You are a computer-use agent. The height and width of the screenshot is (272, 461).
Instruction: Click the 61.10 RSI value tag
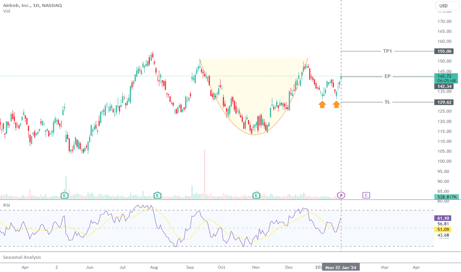click(443, 218)
